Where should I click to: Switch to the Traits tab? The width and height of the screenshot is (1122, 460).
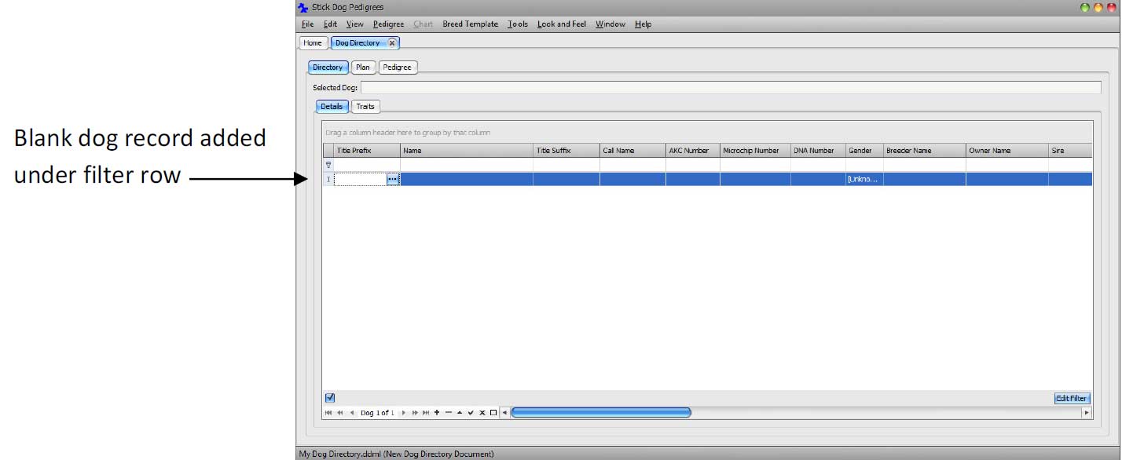click(365, 107)
